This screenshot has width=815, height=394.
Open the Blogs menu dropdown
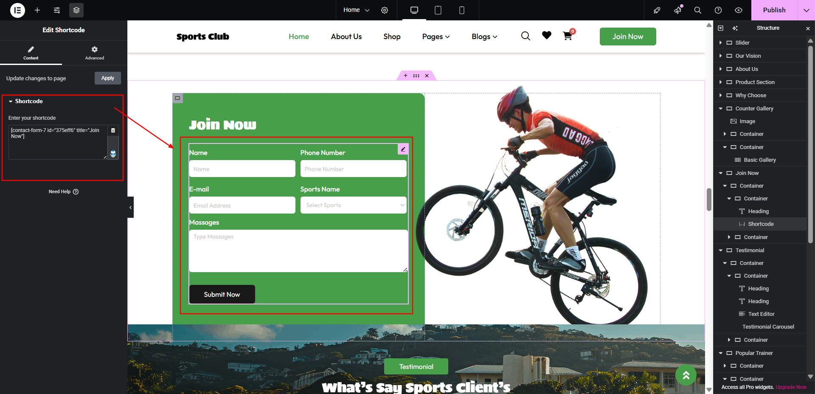point(484,37)
